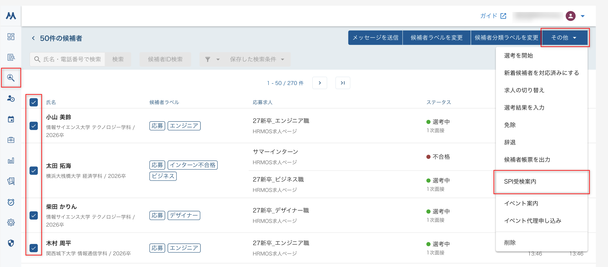Viewport: 608px width, 267px height.
Task: Click the alarm clock sidebar icon
Action: pyautogui.click(x=11, y=202)
